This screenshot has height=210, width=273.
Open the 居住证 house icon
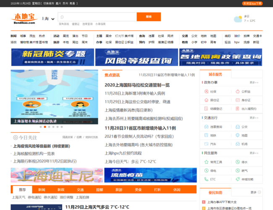pos(206,100)
